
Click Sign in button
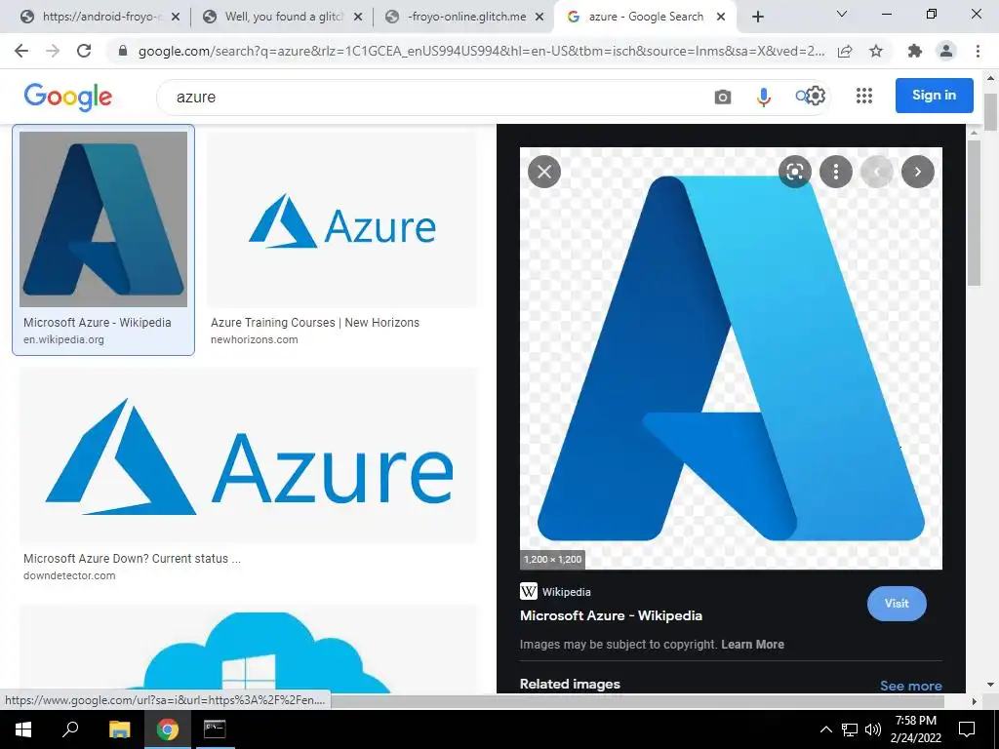(x=934, y=95)
